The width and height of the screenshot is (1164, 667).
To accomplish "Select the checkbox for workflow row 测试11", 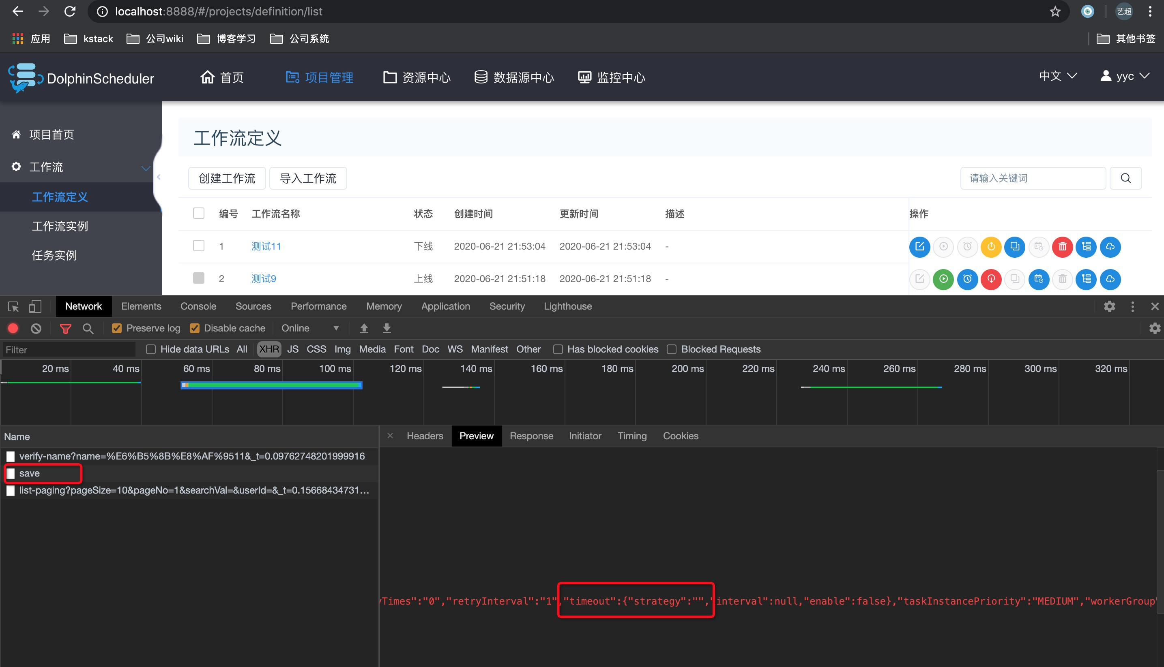I will tap(198, 246).
